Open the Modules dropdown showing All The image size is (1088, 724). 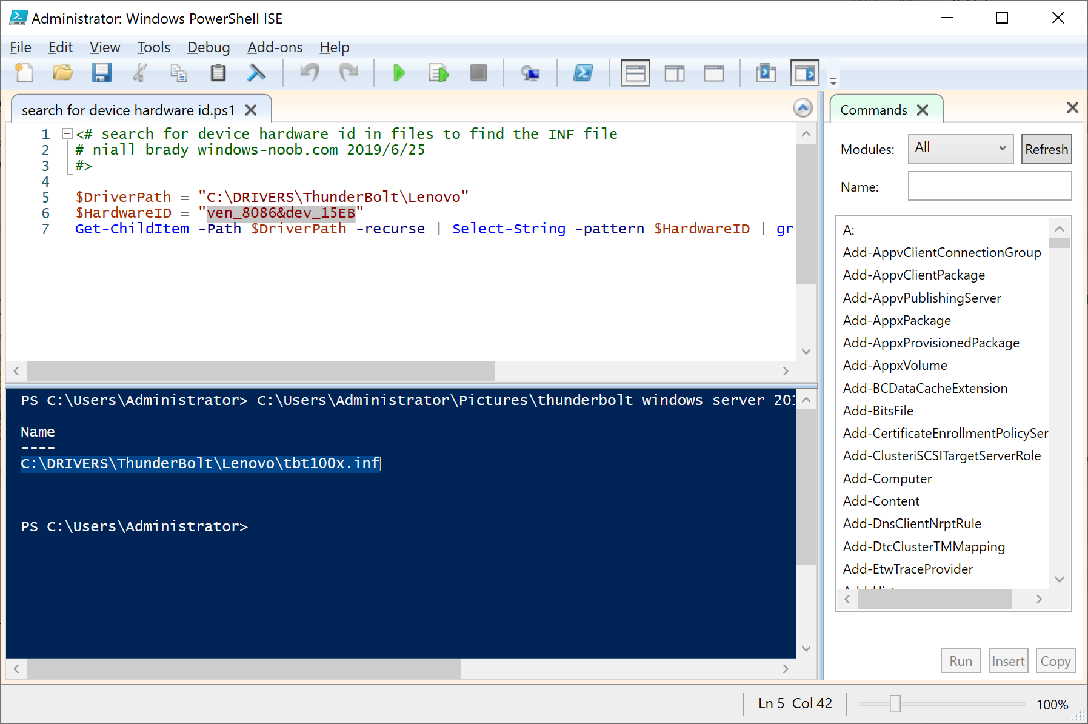960,149
